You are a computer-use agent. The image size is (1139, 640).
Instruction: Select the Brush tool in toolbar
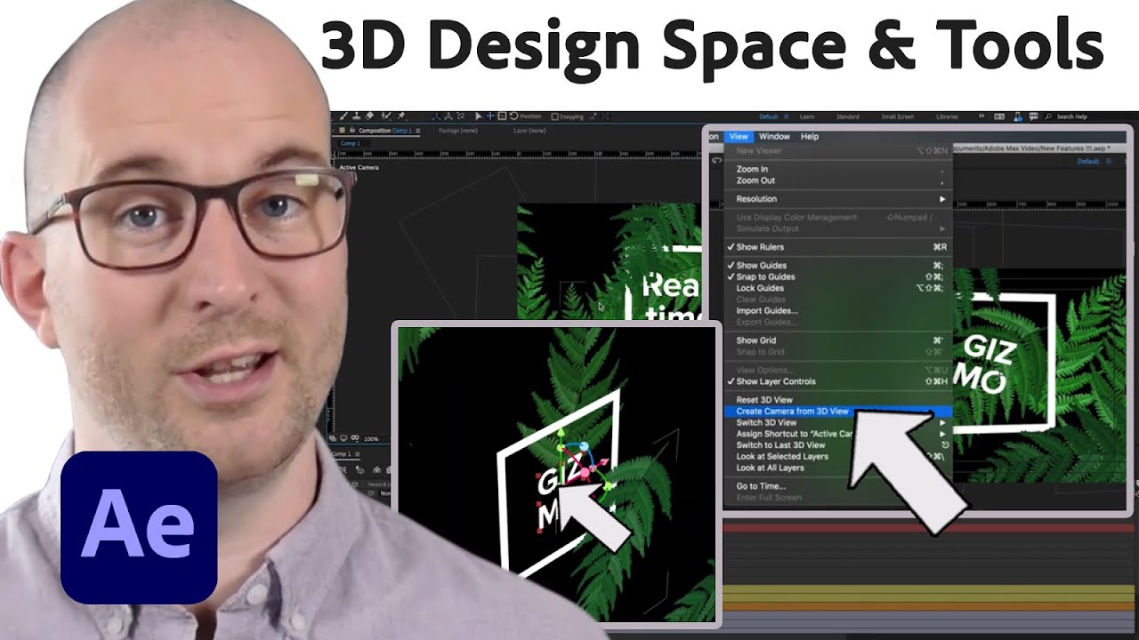343,116
